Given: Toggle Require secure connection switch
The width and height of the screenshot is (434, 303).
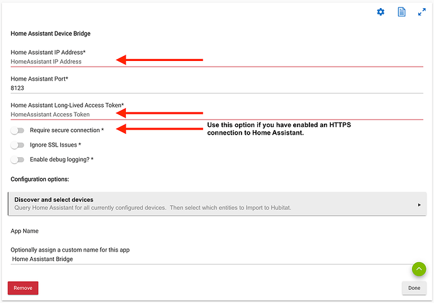Looking at the screenshot, I should pos(18,130).
